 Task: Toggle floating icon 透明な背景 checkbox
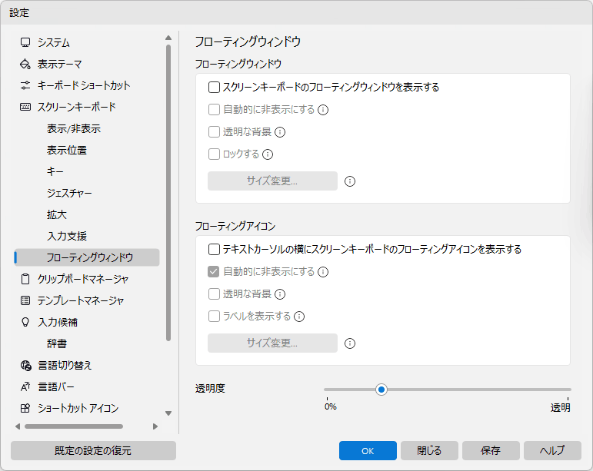pyautogui.click(x=214, y=294)
